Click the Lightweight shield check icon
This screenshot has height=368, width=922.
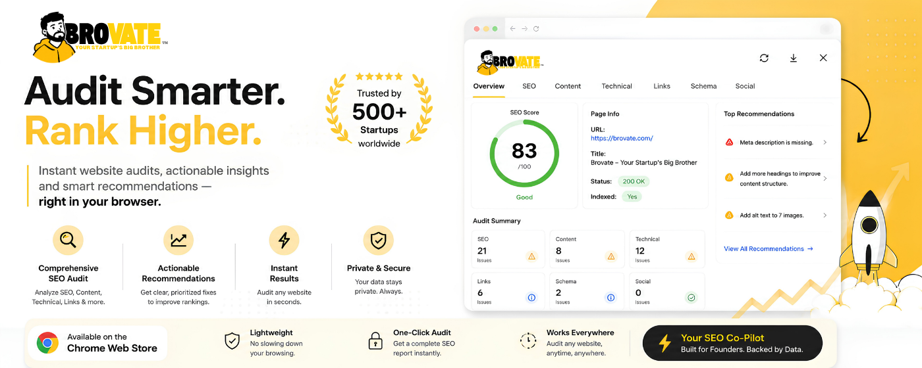[232, 341]
